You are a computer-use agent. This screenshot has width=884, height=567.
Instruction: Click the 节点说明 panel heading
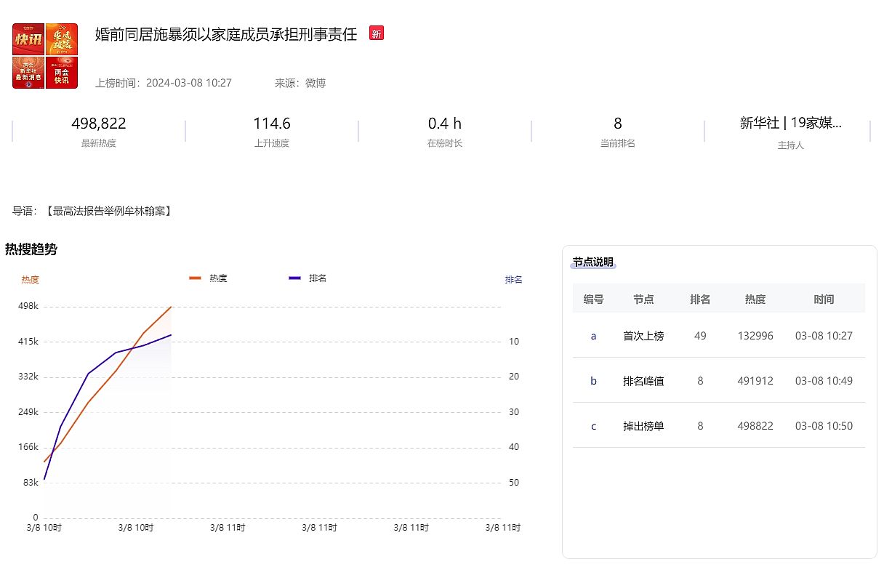593,262
